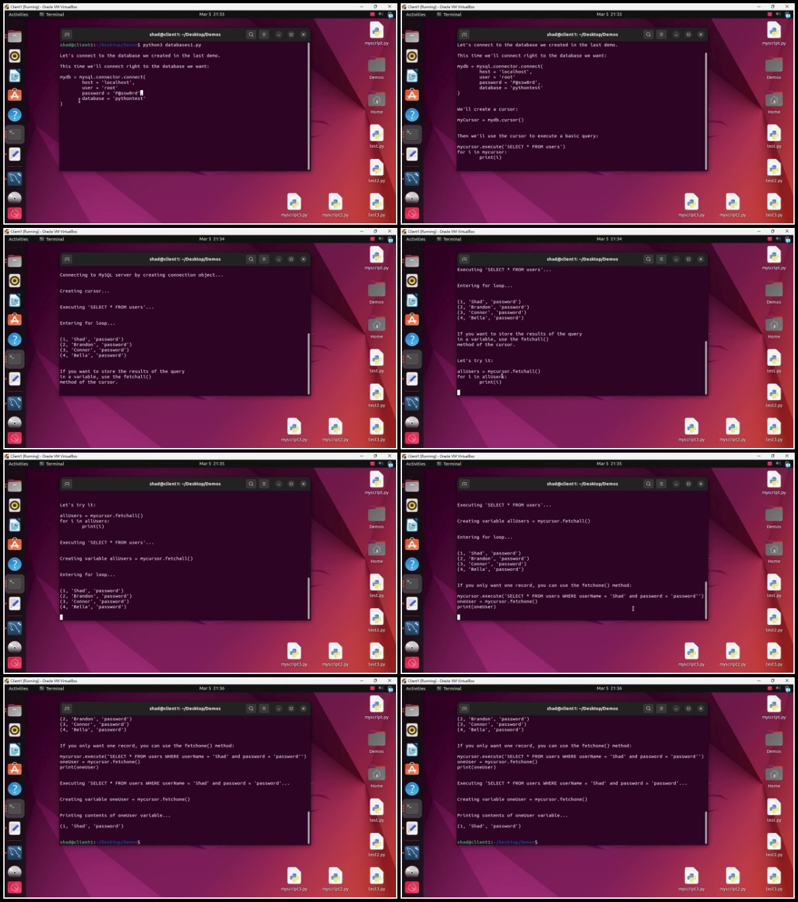Open LibreOffice Writer dock icon, 'python3 databases1.py' screenshot
The width and height of the screenshot is (798, 902).
pos(14,76)
